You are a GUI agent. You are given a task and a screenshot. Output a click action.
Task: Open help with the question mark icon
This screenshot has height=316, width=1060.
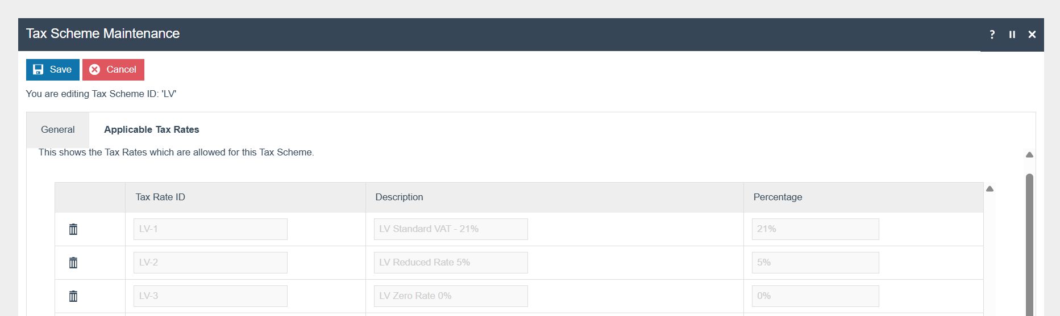click(992, 35)
